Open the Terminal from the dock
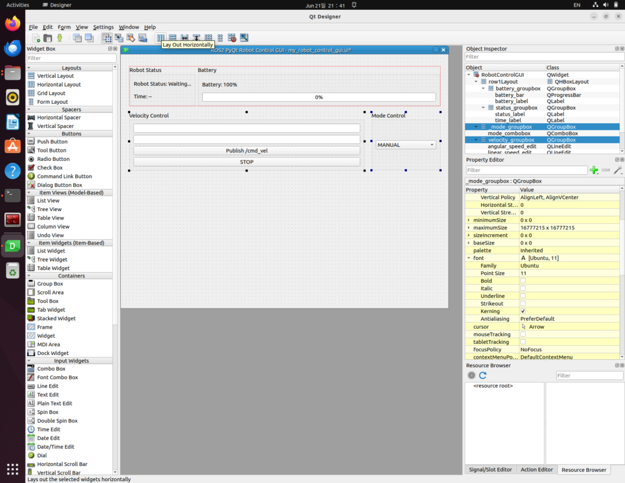The height and width of the screenshot is (483, 625). click(13, 195)
